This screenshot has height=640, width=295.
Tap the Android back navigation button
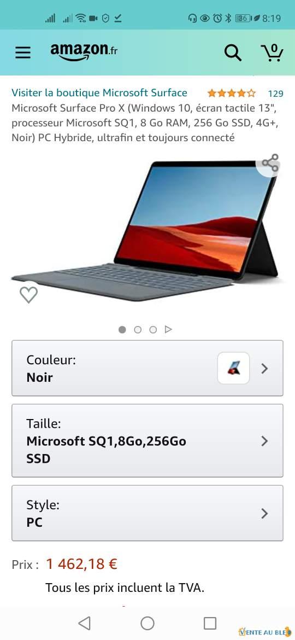pos(84,623)
